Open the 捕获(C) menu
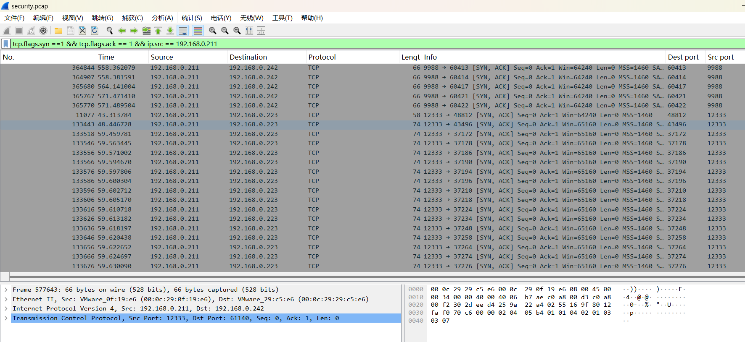This screenshot has height=342, width=745. point(132,18)
